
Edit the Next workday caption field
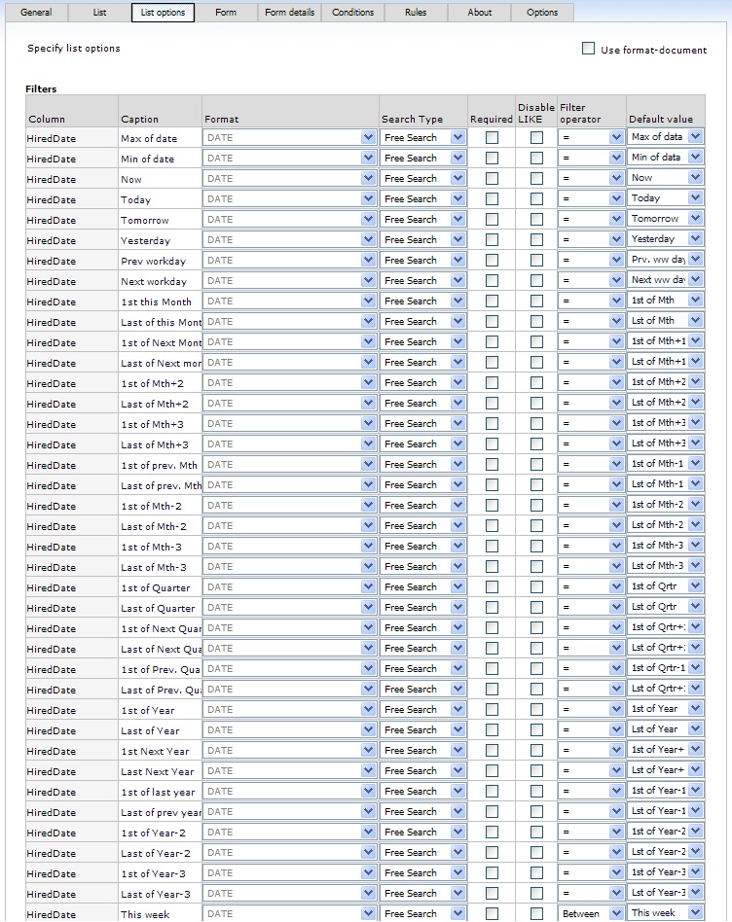click(160, 281)
